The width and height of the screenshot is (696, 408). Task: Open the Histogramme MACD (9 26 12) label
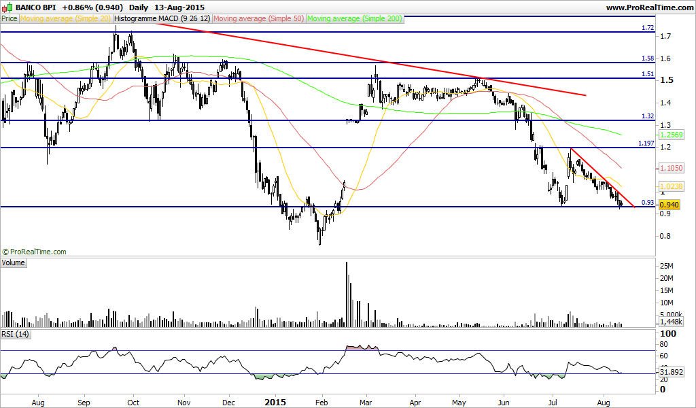point(162,18)
